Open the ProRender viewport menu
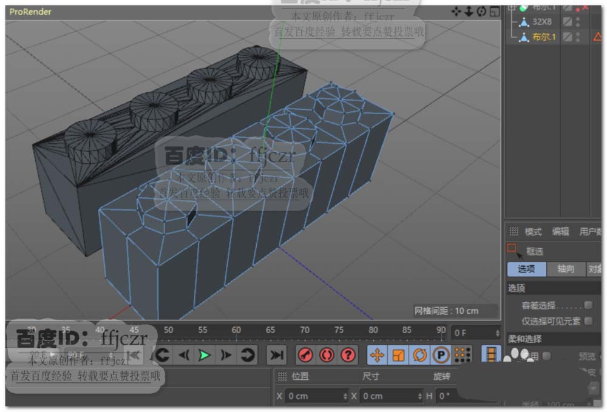This screenshot has width=607, height=412. click(30, 12)
